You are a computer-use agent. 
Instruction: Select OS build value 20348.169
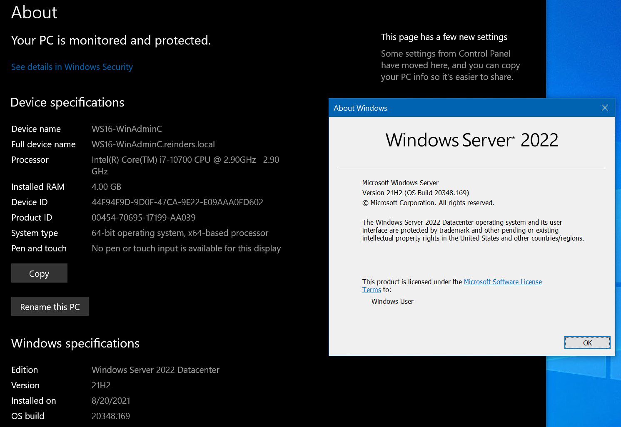point(111,416)
